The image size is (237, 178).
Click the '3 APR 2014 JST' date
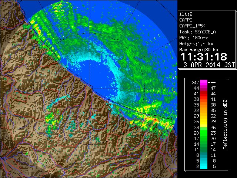(209, 65)
